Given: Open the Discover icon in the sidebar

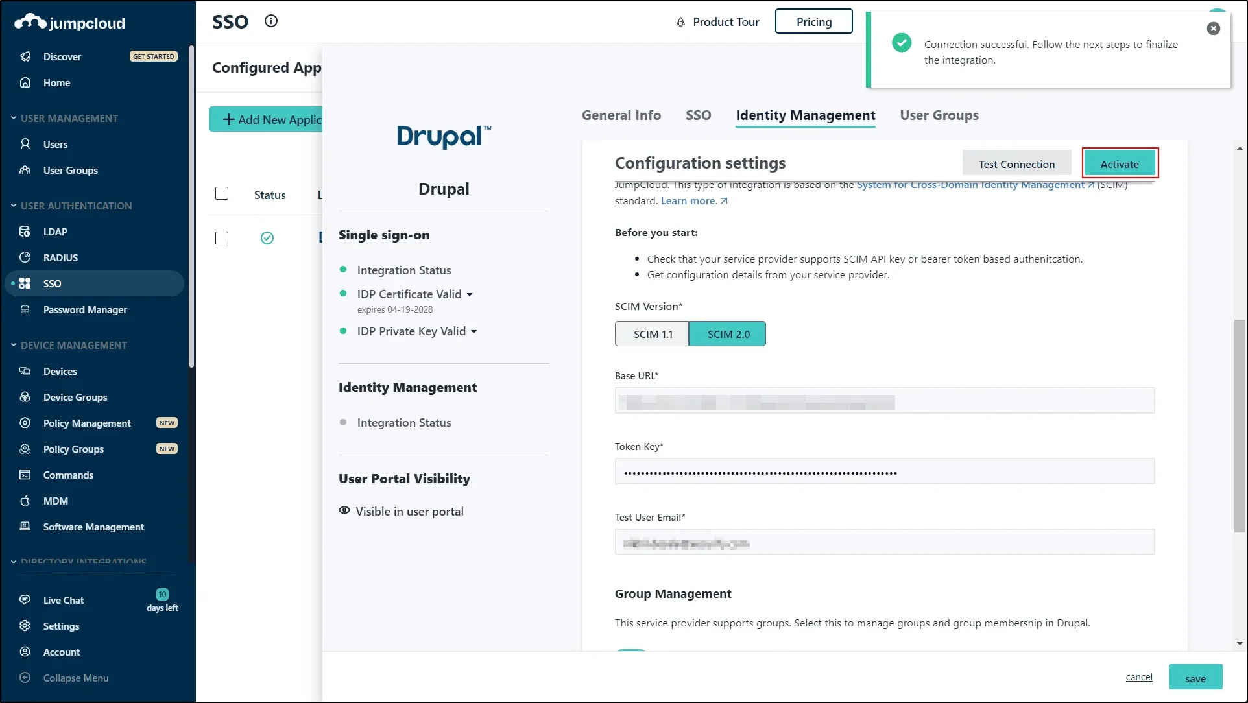Looking at the screenshot, I should pos(25,56).
